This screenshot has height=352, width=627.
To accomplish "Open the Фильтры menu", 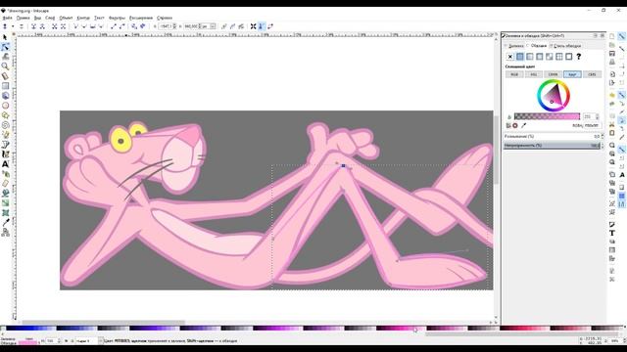I will tap(117, 18).
